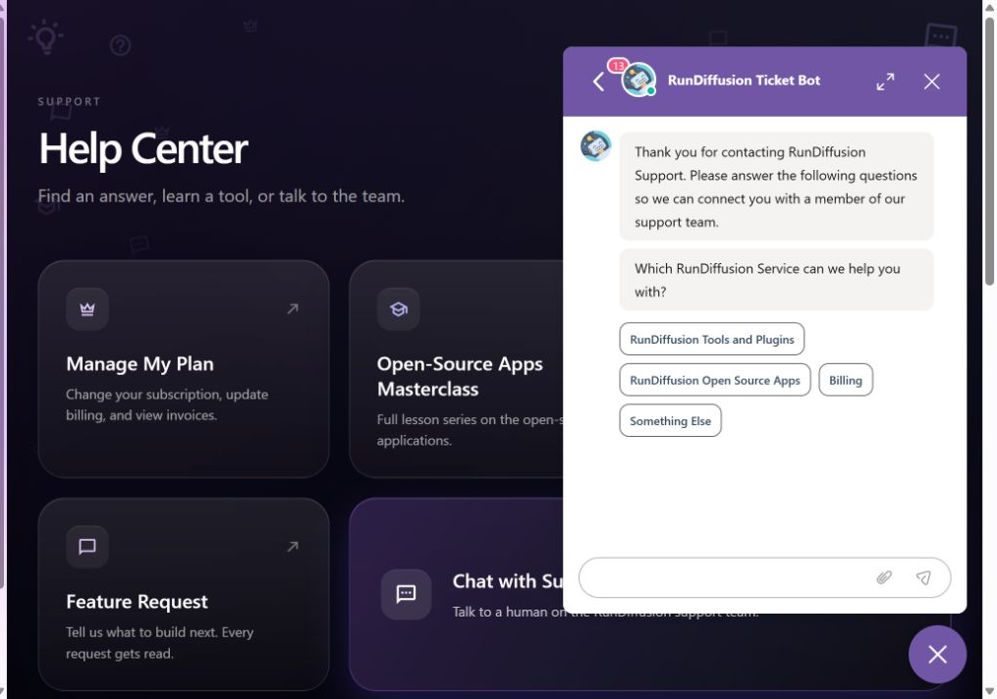Viewport: 997px width, 699px height.
Task: Click the page vertical scrollbar thumb
Action: pos(989,151)
